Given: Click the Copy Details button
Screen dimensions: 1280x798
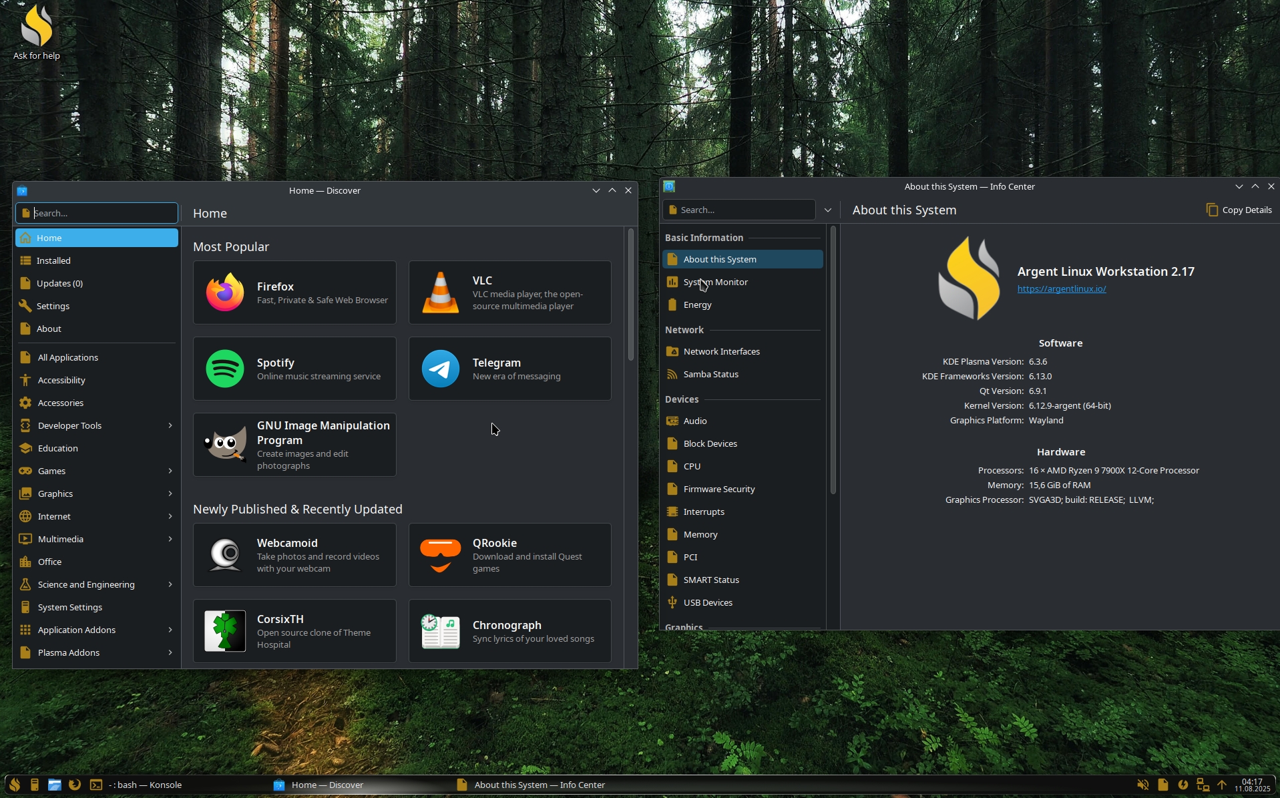Looking at the screenshot, I should point(1239,210).
